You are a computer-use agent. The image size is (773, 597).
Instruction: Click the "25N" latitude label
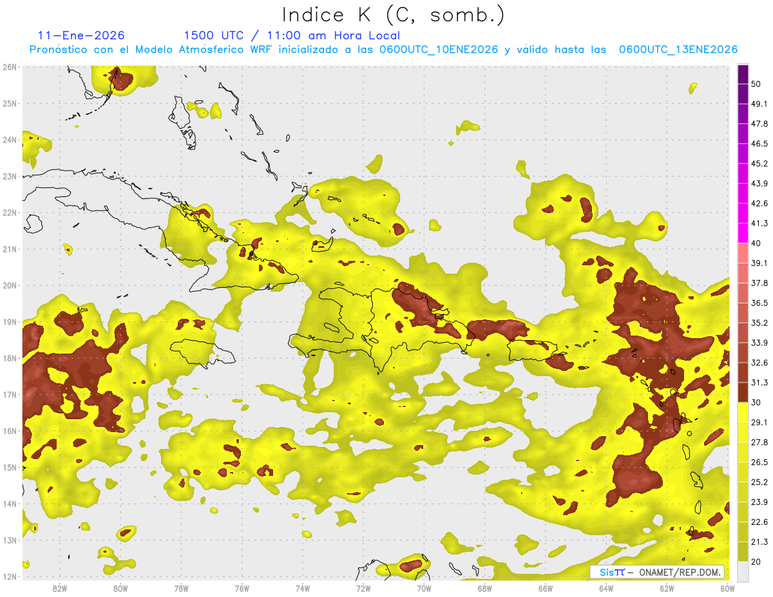[x=10, y=103]
